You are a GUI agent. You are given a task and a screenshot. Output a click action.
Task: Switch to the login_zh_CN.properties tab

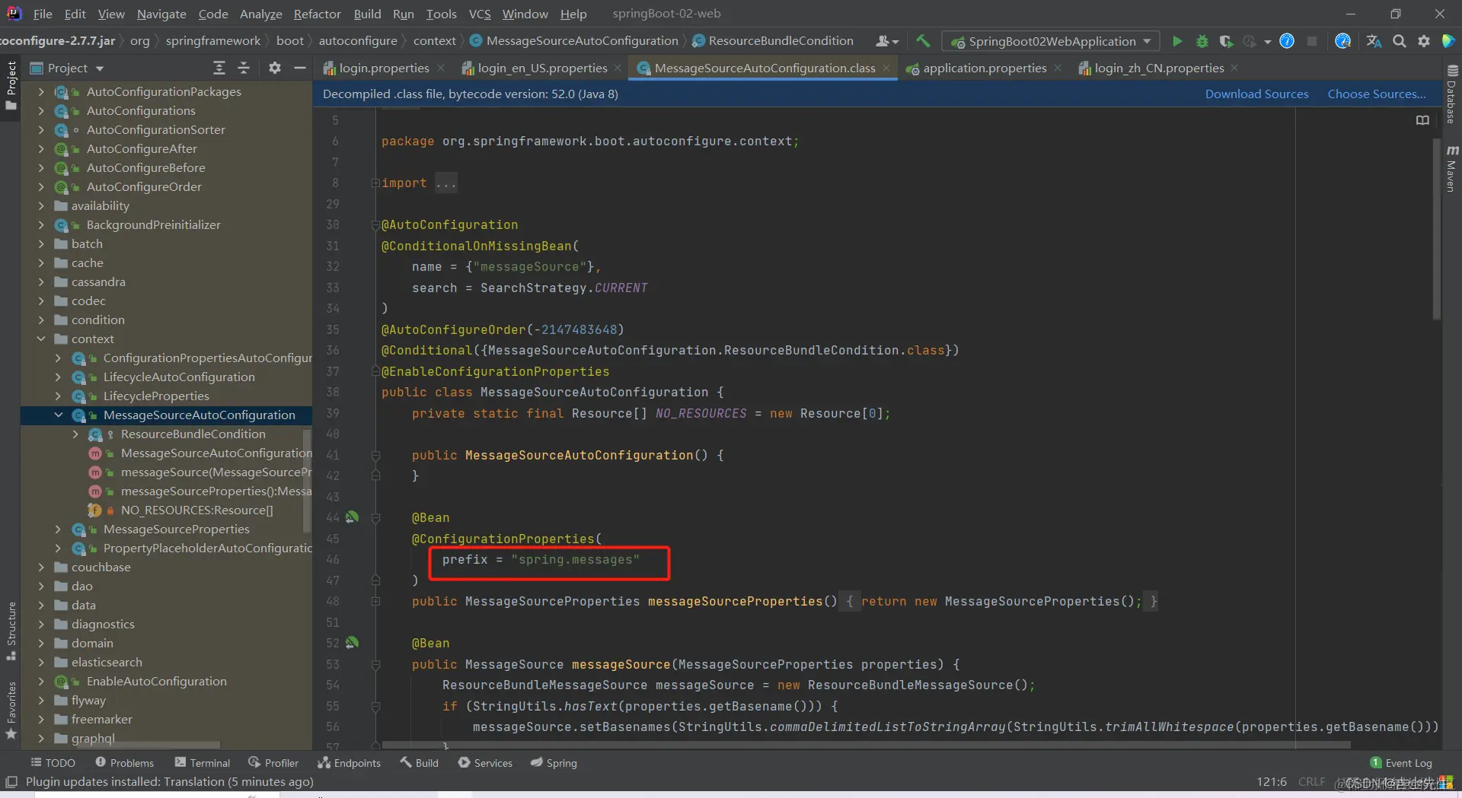[1158, 68]
